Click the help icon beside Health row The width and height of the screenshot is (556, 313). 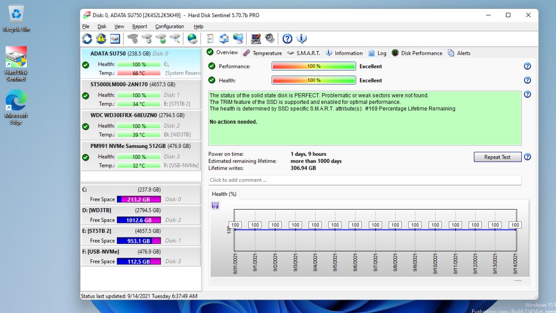click(527, 80)
